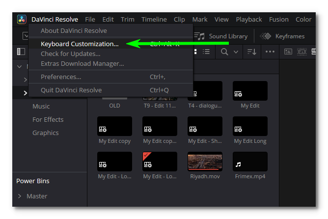Open Preferences... from the menu
Image resolution: width=328 pixels, height=219 pixels.
point(110,77)
